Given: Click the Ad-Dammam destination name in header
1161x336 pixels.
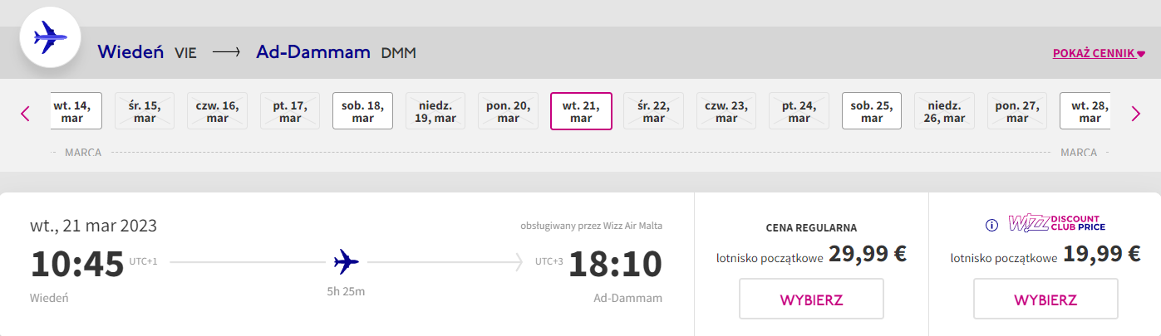Looking at the screenshot, I should click(x=313, y=52).
